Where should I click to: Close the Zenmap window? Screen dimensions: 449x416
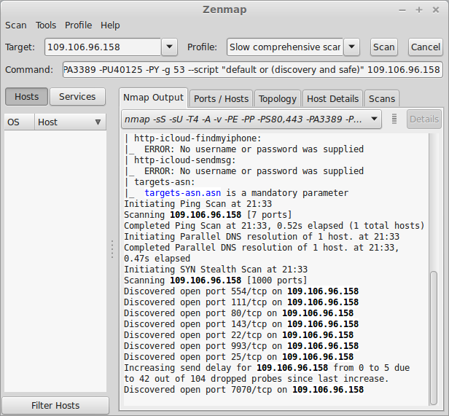point(436,10)
